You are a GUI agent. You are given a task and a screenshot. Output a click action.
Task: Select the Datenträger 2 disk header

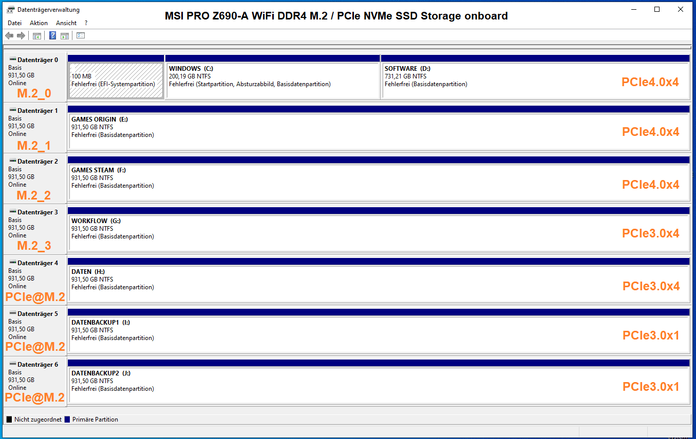point(35,178)
